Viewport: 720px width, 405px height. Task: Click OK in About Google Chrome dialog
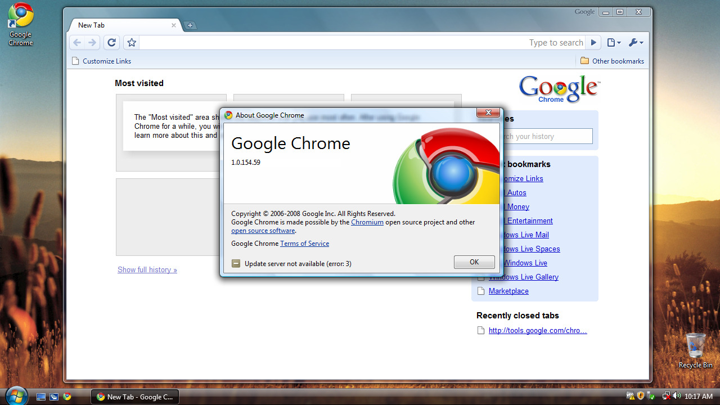point(474,262)
